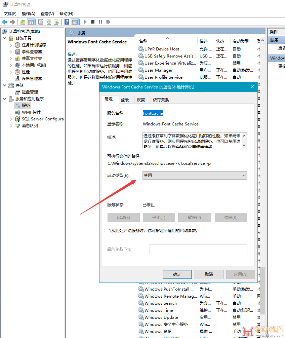Open the 操作(A) menu
285x338 pixels.
point(29,14)
